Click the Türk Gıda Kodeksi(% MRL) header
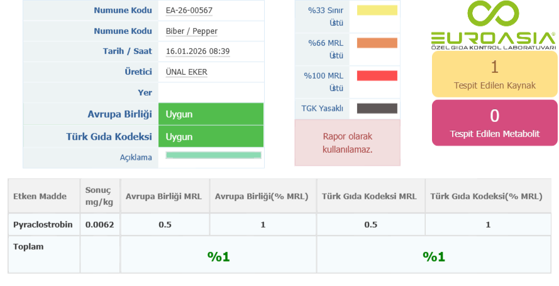The image size is (559, 286). pos(486,196)
